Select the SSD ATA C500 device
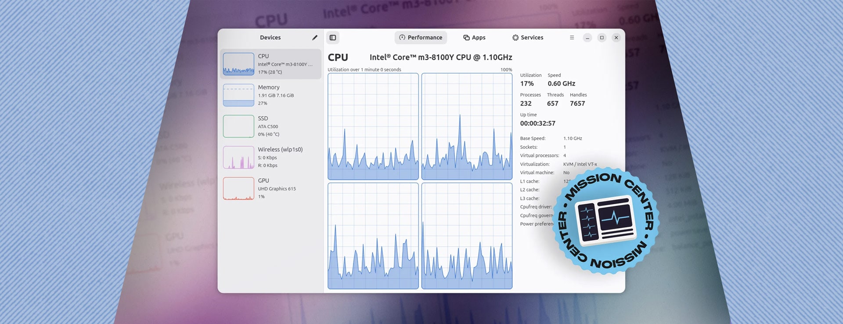 point(270,126)
